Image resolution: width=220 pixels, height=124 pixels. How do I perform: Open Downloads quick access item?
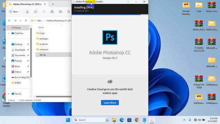coord(20,50)
